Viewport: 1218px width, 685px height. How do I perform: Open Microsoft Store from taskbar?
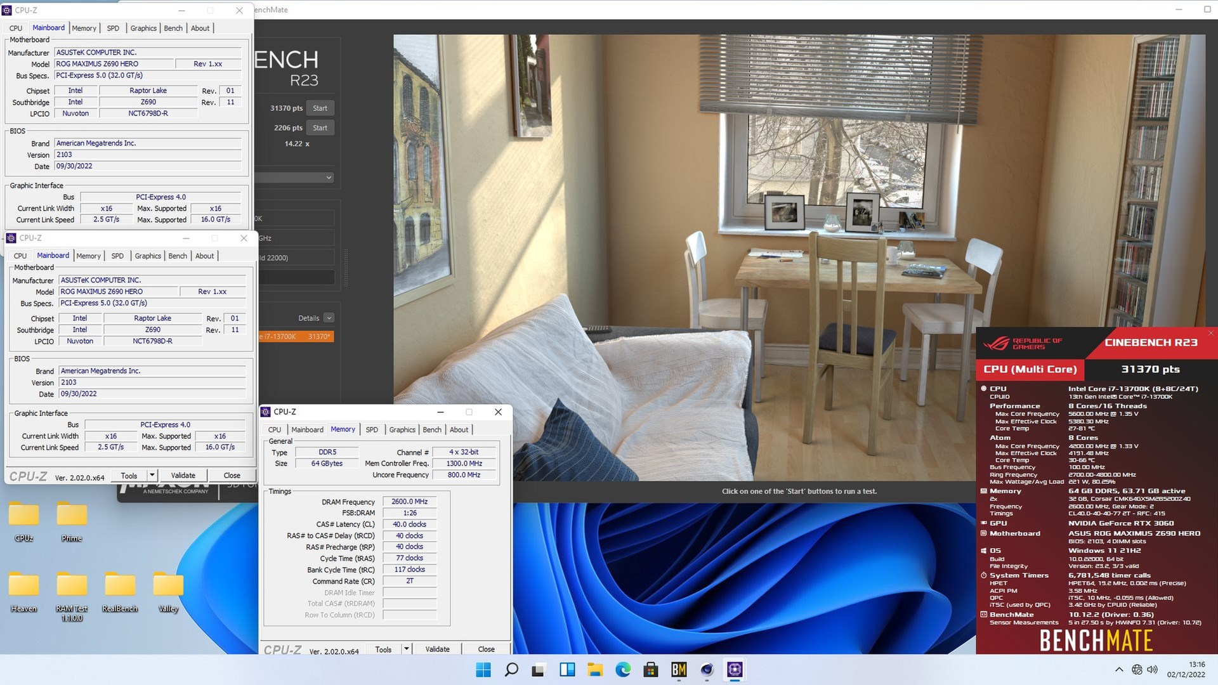tap(651, 669)
